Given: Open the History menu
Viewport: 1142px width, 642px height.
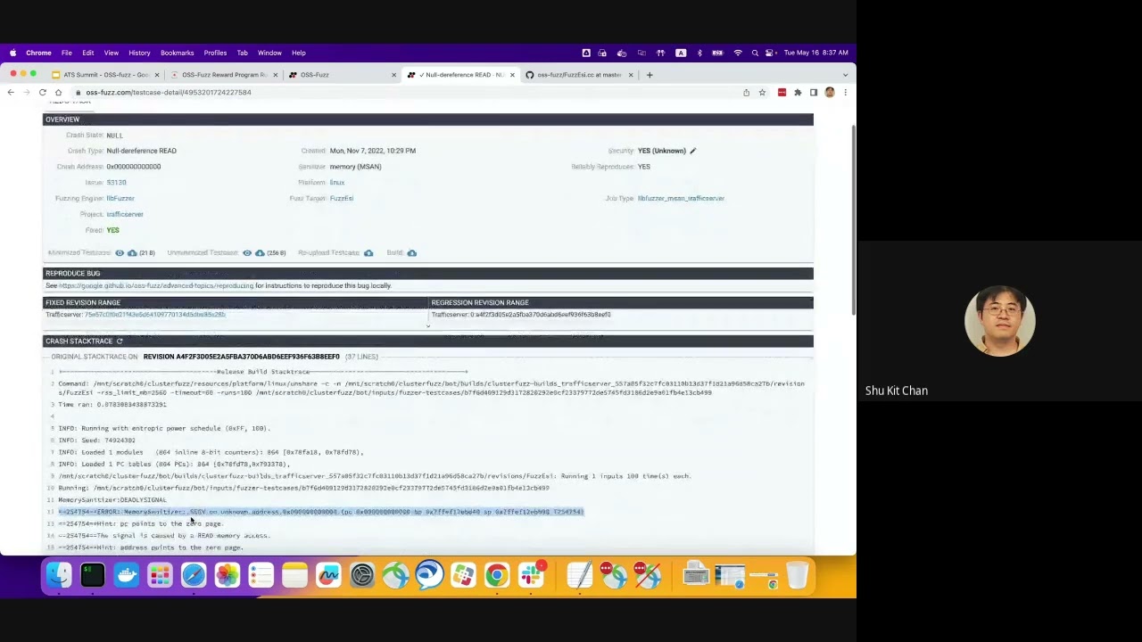Looking at the screenshot, I should (139, 53).
